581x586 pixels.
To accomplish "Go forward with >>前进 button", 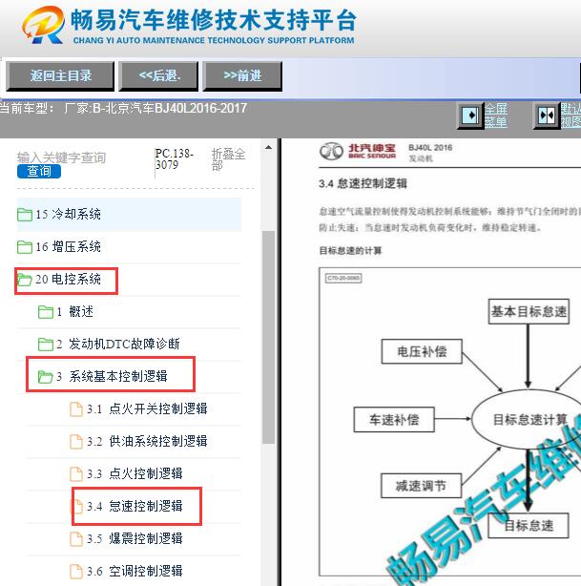I will 242,75.
